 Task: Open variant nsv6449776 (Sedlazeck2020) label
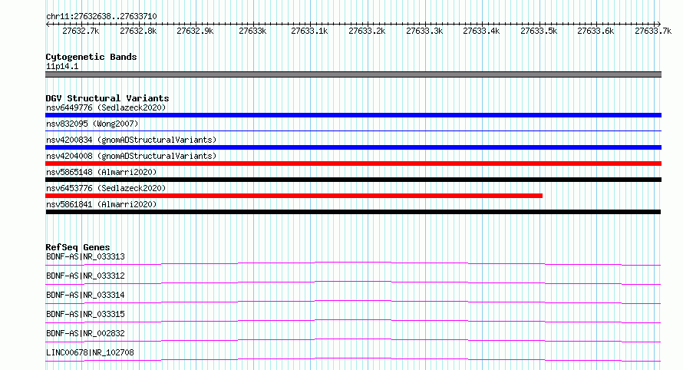[x=106, y=107]
